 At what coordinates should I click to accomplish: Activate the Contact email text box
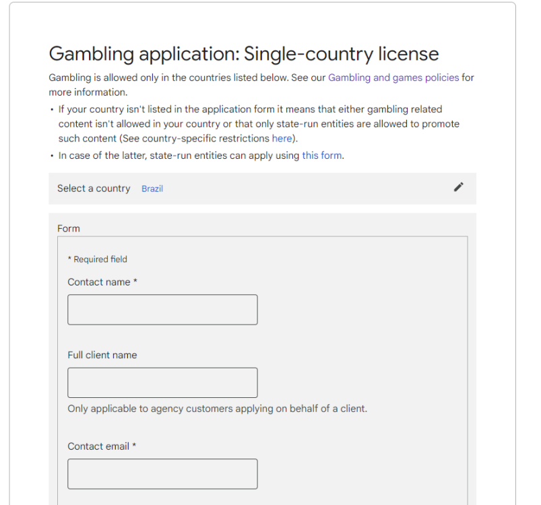click(x=162, y=473)
